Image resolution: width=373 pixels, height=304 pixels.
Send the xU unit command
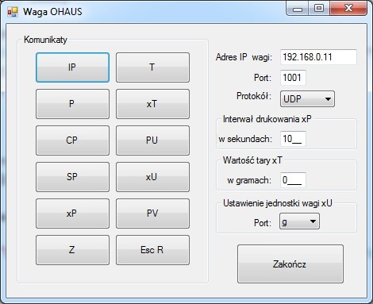pyautogui.click(x=152, y=177)
